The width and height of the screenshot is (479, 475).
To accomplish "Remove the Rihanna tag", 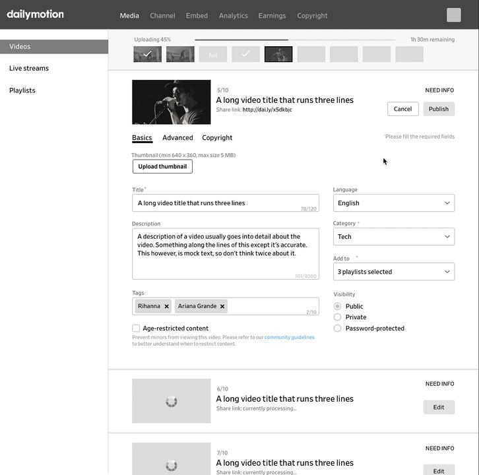I will pos(166,306).
